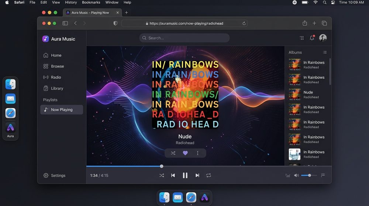This screenshot has height=206, width=369.
Task: Toggle repeat in the player bar
Action: (x=208, y=175)
